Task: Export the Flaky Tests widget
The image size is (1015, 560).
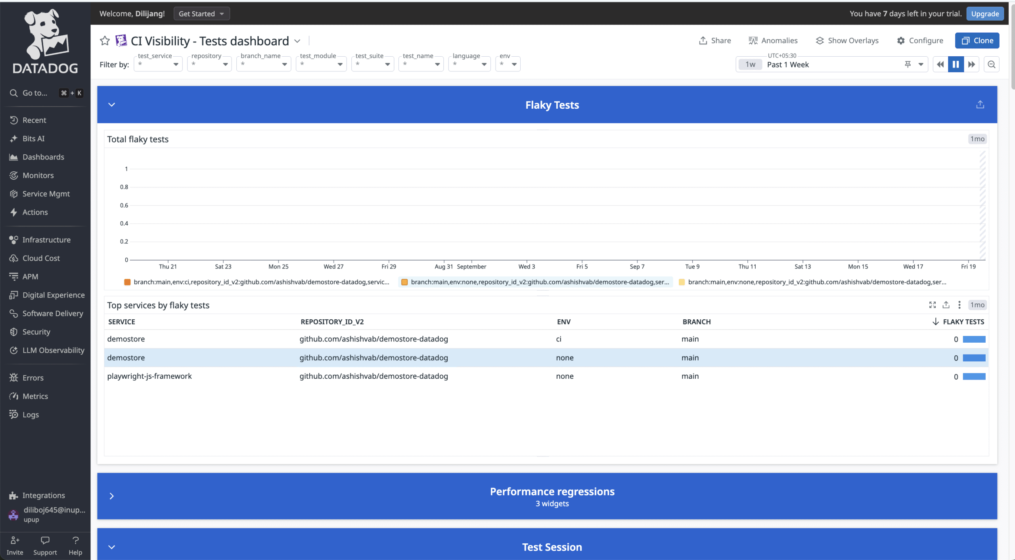Action: (981, 104)
